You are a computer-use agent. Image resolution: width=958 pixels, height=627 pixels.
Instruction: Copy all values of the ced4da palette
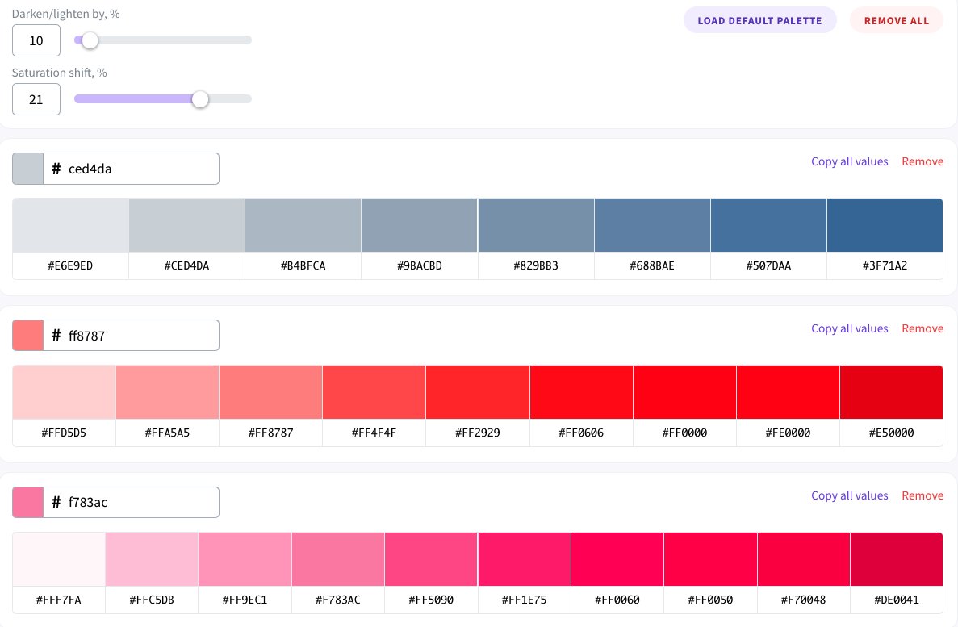(849, 161)
